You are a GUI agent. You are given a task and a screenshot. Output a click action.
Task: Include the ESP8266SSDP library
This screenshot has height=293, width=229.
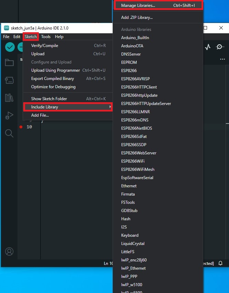158,144
